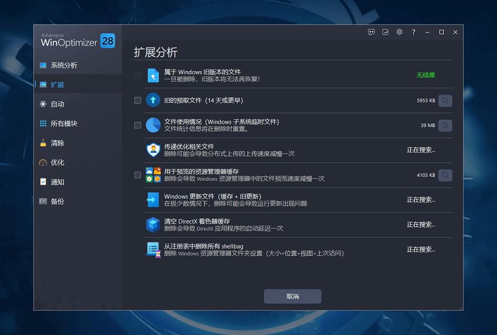
Task: Click the Windows 旧版本文件 document icon
Action: (x=153, y=76)
